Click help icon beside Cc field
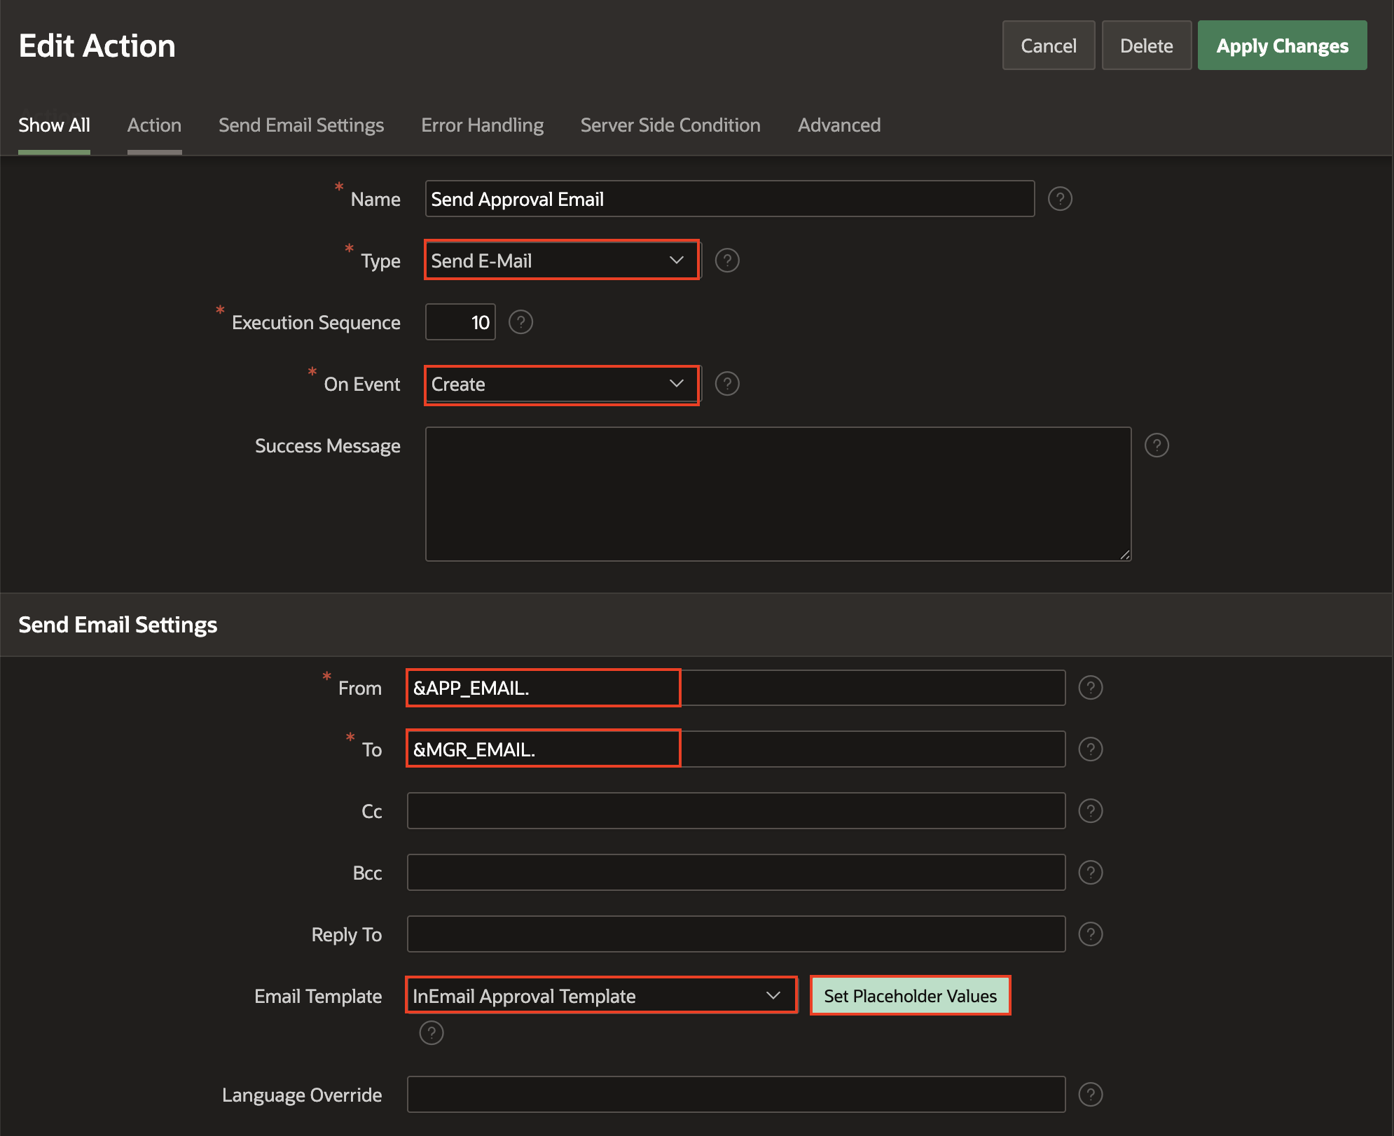 1090,811
